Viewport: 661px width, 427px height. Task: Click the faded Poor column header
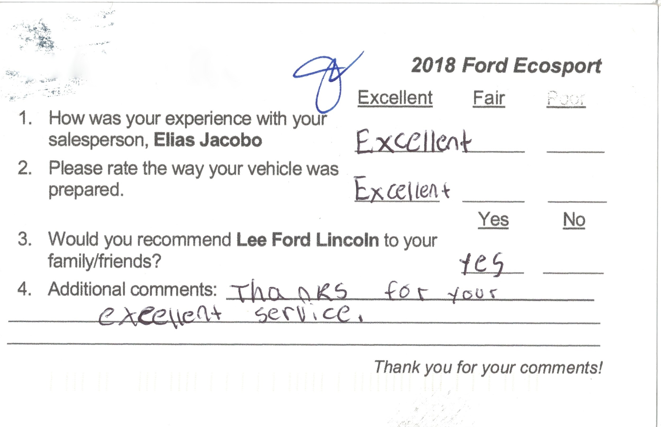(x=566, y=99)
